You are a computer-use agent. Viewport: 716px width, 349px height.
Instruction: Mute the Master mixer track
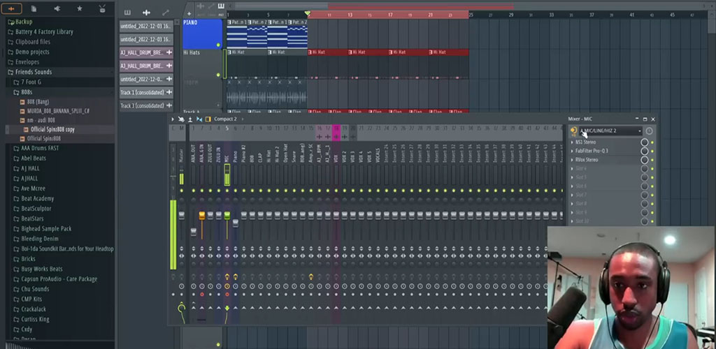(181, 191)
